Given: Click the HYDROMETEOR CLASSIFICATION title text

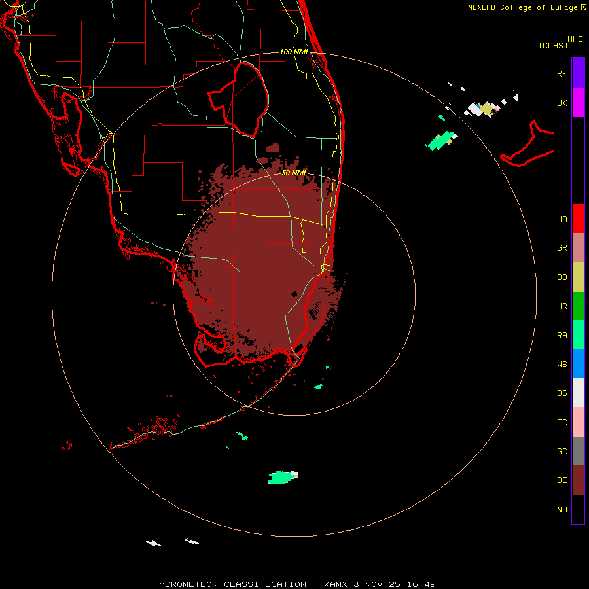Looking at the screenshot, I should tap(230, 584).
